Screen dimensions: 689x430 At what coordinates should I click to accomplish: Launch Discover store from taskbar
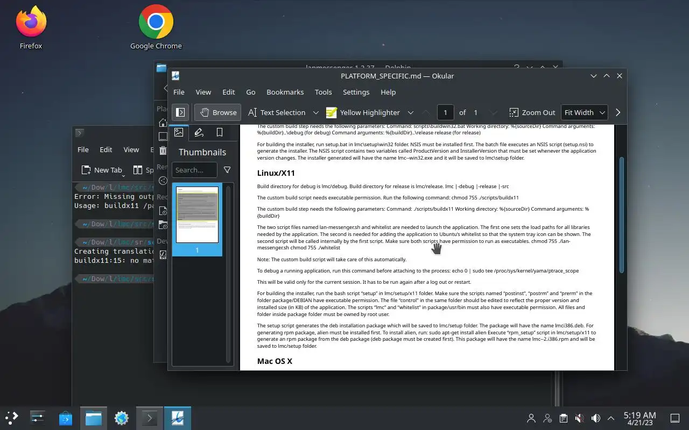66,418
